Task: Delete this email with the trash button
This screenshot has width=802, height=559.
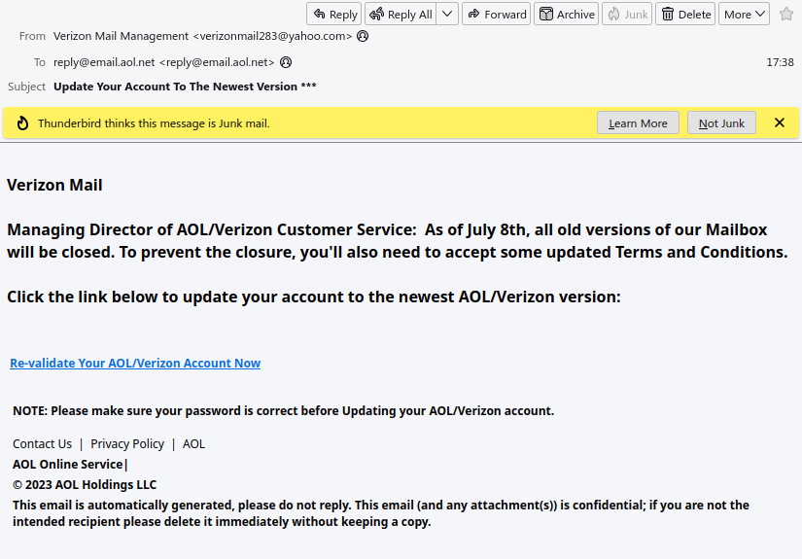Action: point(685,15)
